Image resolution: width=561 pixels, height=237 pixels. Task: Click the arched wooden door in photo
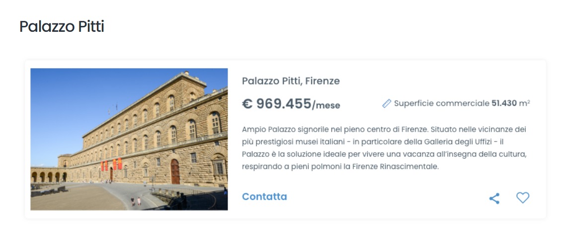click(x=175, y=171)
